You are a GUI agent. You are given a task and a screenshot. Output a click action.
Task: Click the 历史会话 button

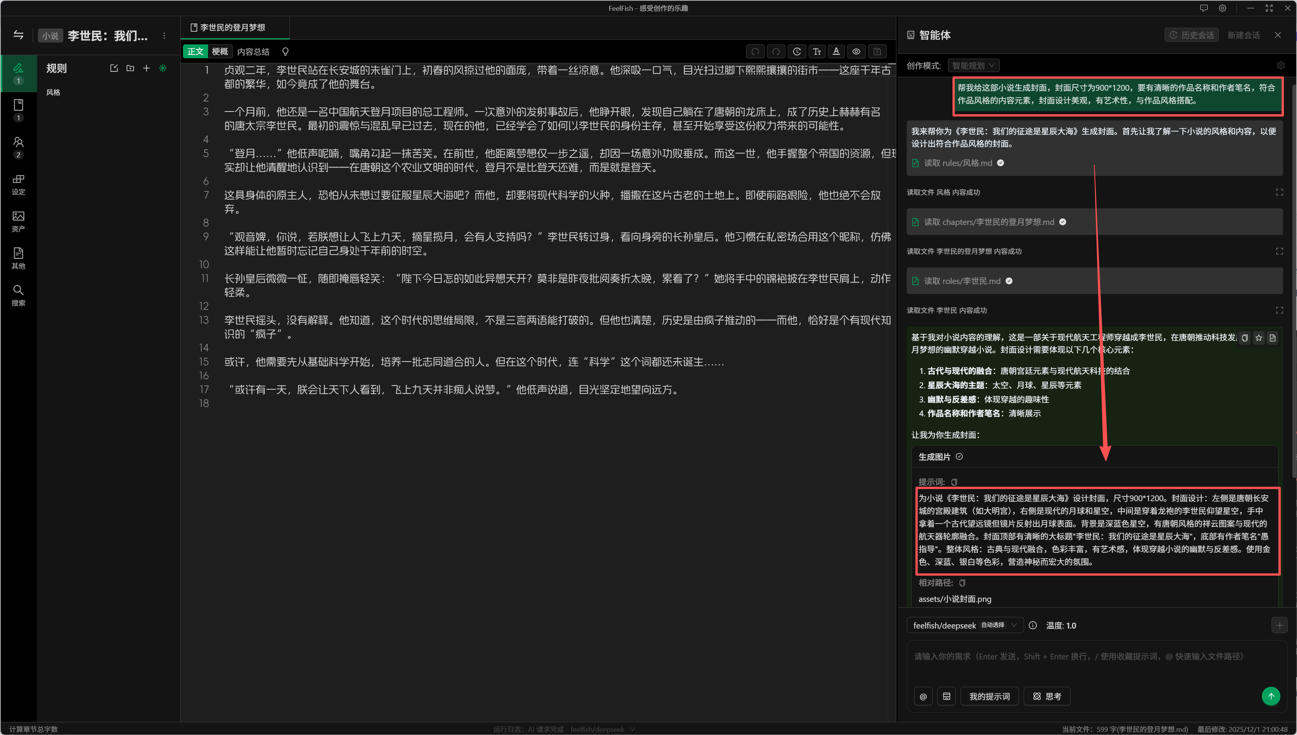1191,35
